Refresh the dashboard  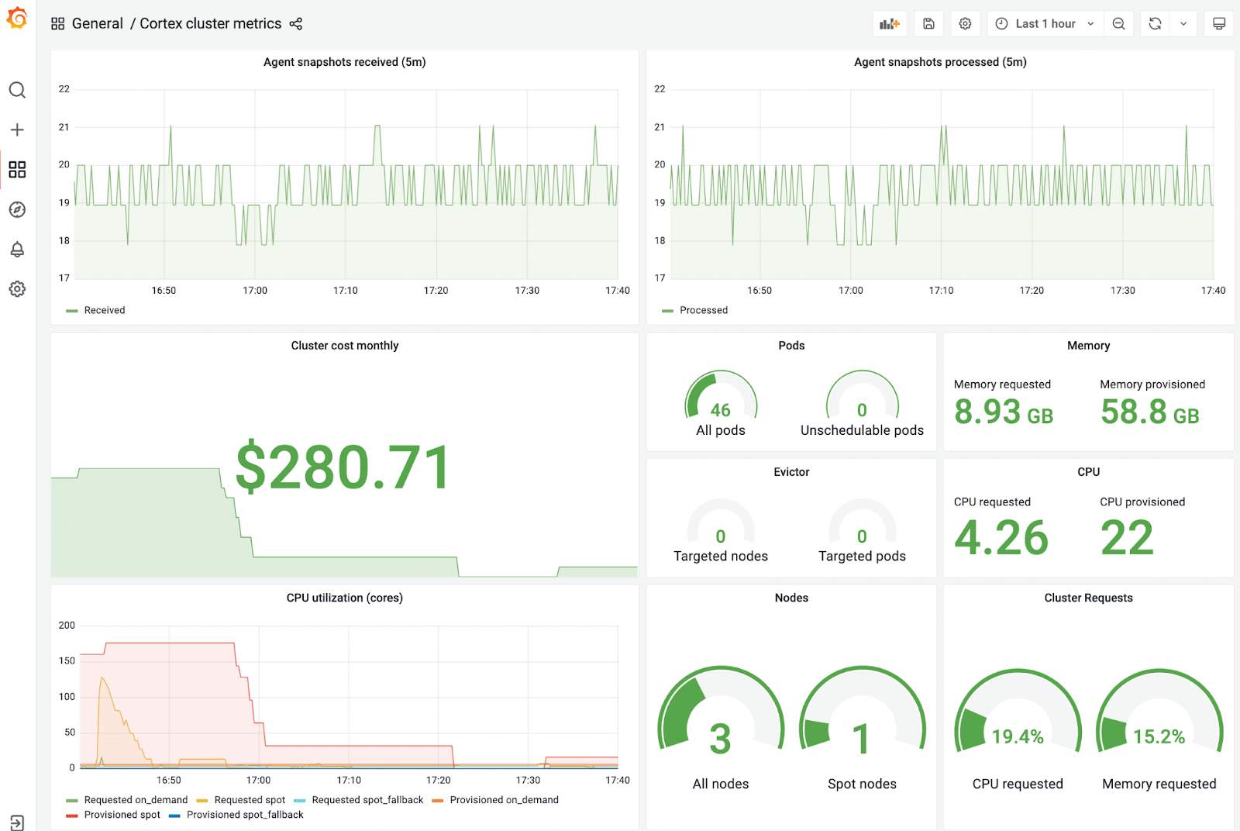point(1155,24)
